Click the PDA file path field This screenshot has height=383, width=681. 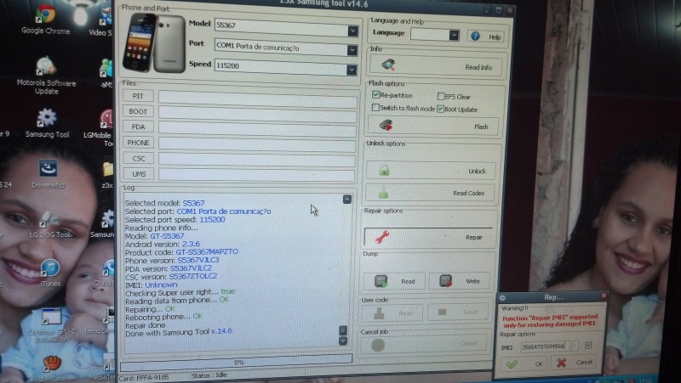tap(257, 129)
